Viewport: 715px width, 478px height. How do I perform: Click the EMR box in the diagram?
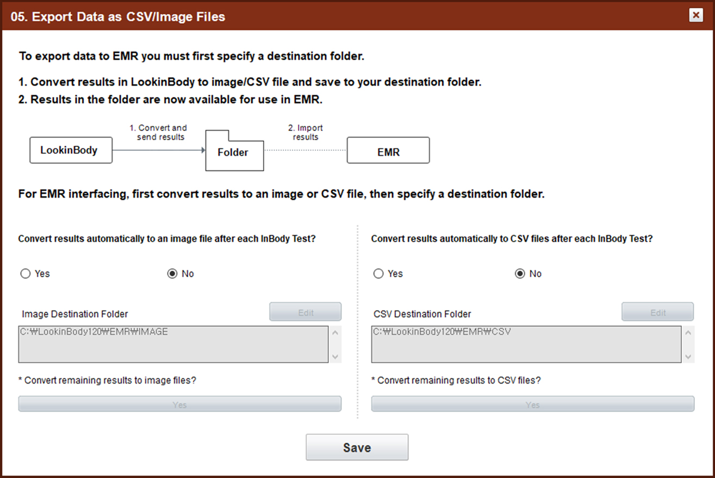click(388, 151)
